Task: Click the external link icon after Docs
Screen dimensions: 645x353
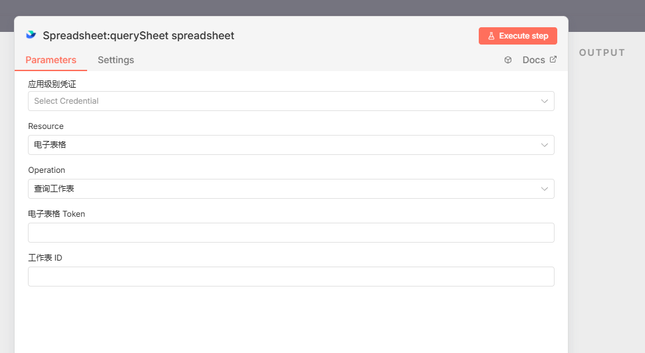Action: pos(553,60)
